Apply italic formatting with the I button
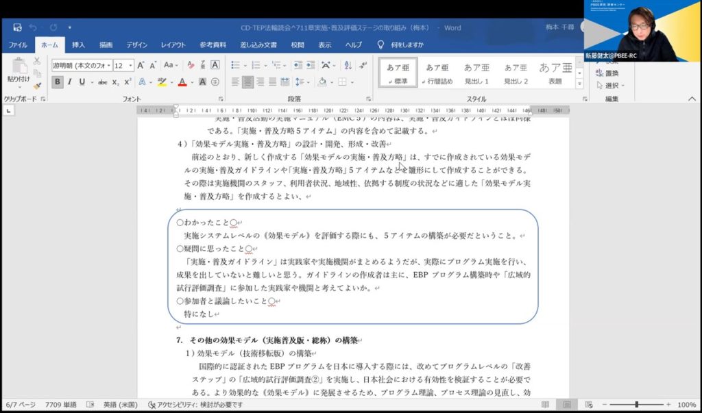The image size is (702, 413). click(70, 82)
